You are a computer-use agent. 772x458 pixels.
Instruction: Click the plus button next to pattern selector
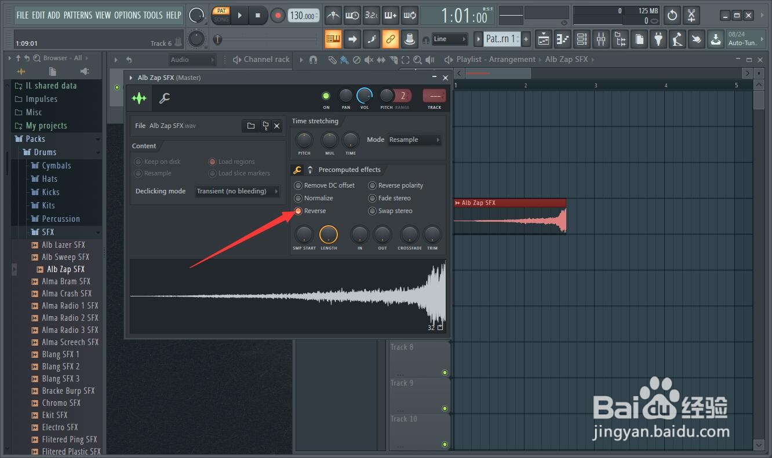526,39
